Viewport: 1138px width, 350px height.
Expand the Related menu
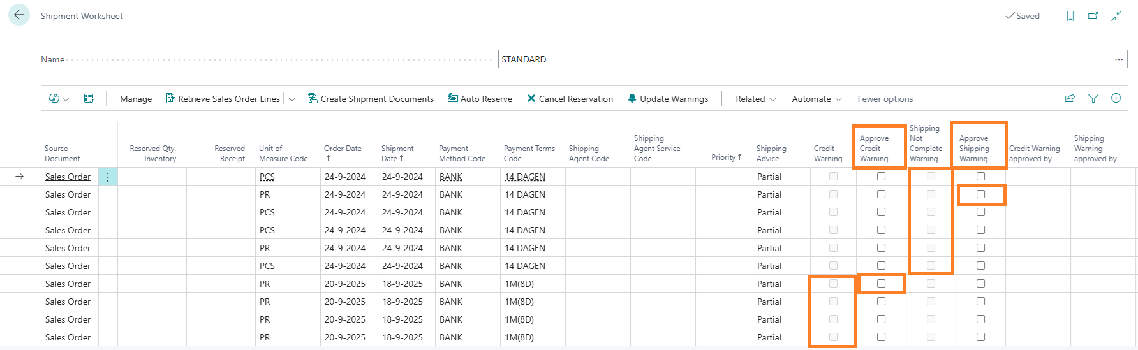click(755, 99)
